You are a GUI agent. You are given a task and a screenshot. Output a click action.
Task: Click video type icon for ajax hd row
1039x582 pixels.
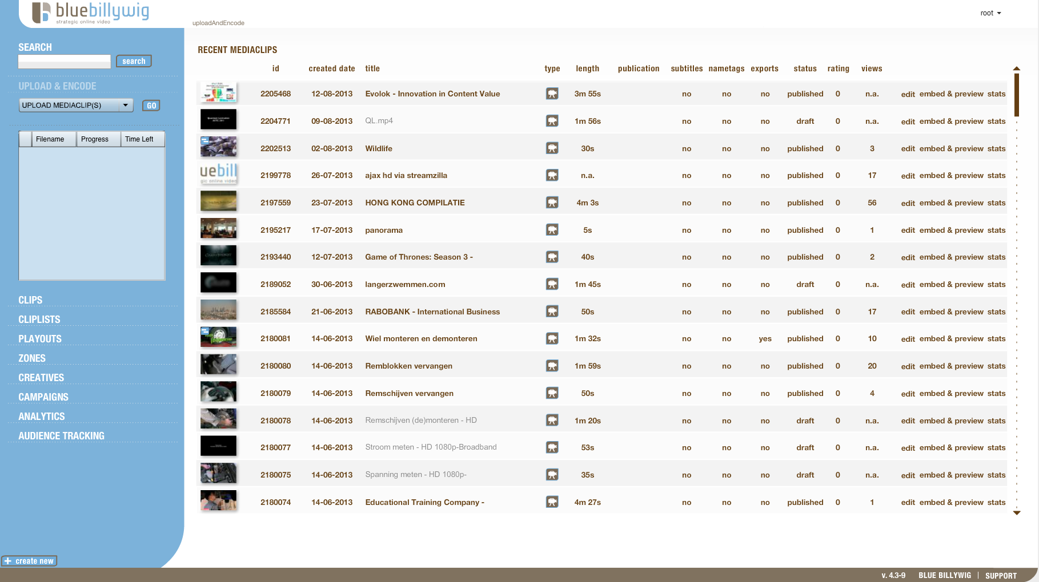click(x=552, y=175)
